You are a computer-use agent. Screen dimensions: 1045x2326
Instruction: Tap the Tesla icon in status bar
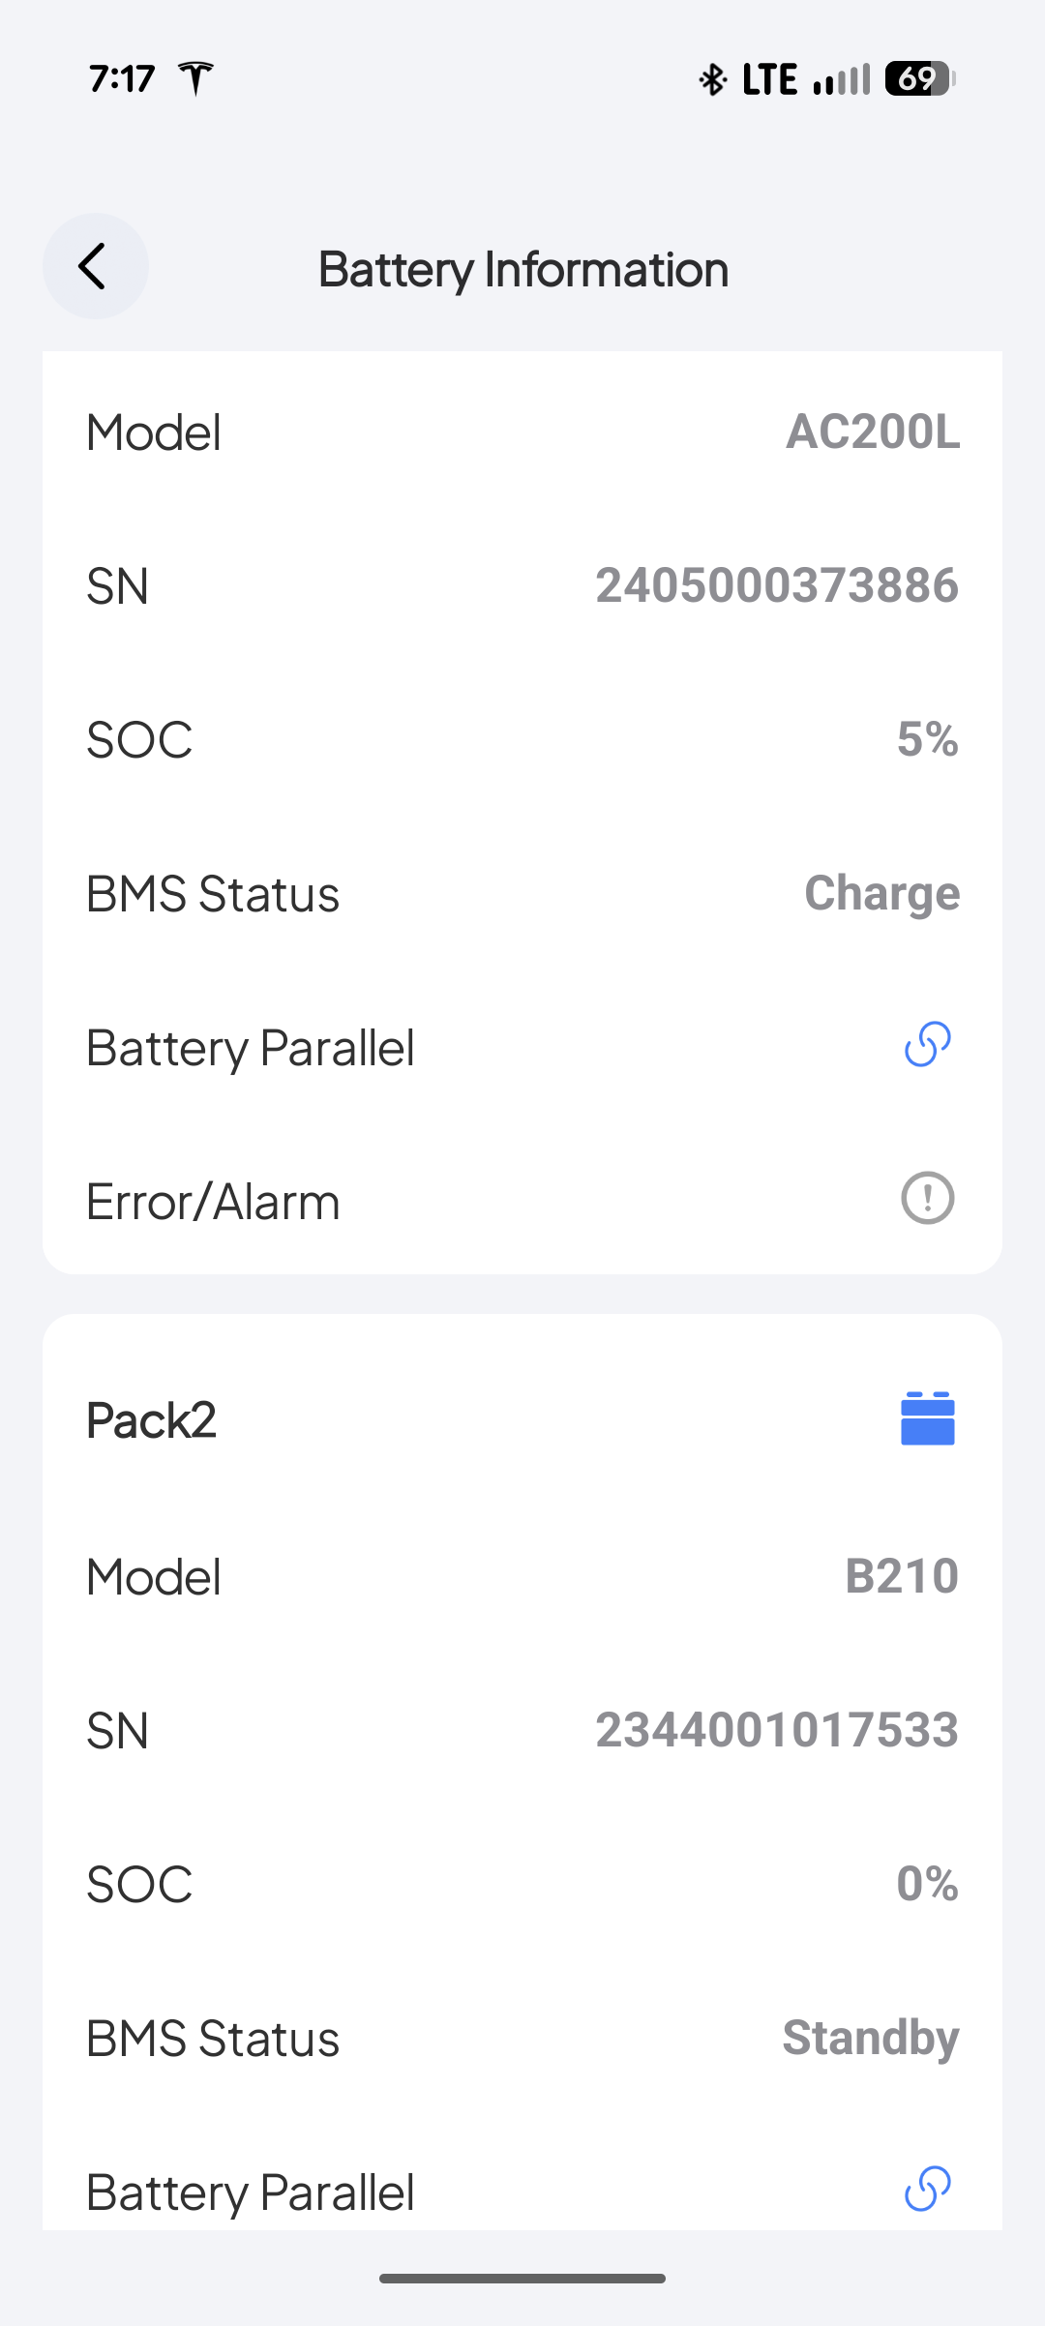[196, 78]
